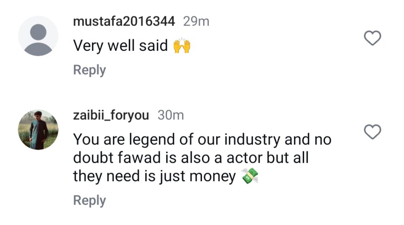The image size is (404, 225).
Task: Open the mustafa2016344 username link
Action: click(124, 21)
